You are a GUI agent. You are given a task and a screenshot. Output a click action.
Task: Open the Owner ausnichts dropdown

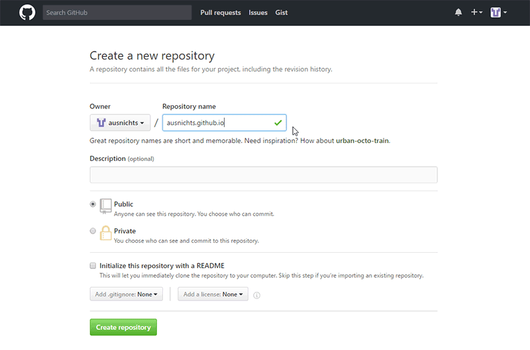tap(120, 122)
